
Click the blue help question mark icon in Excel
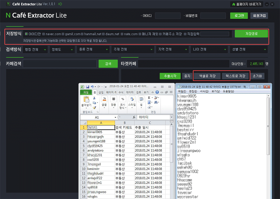click(x=157, y=92)
